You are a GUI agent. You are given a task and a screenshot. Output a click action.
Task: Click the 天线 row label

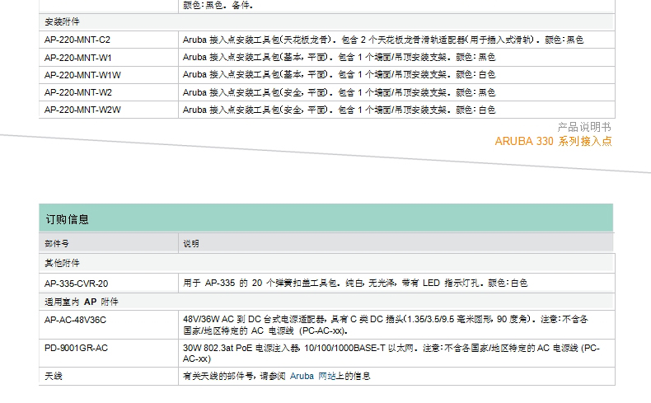53,377
